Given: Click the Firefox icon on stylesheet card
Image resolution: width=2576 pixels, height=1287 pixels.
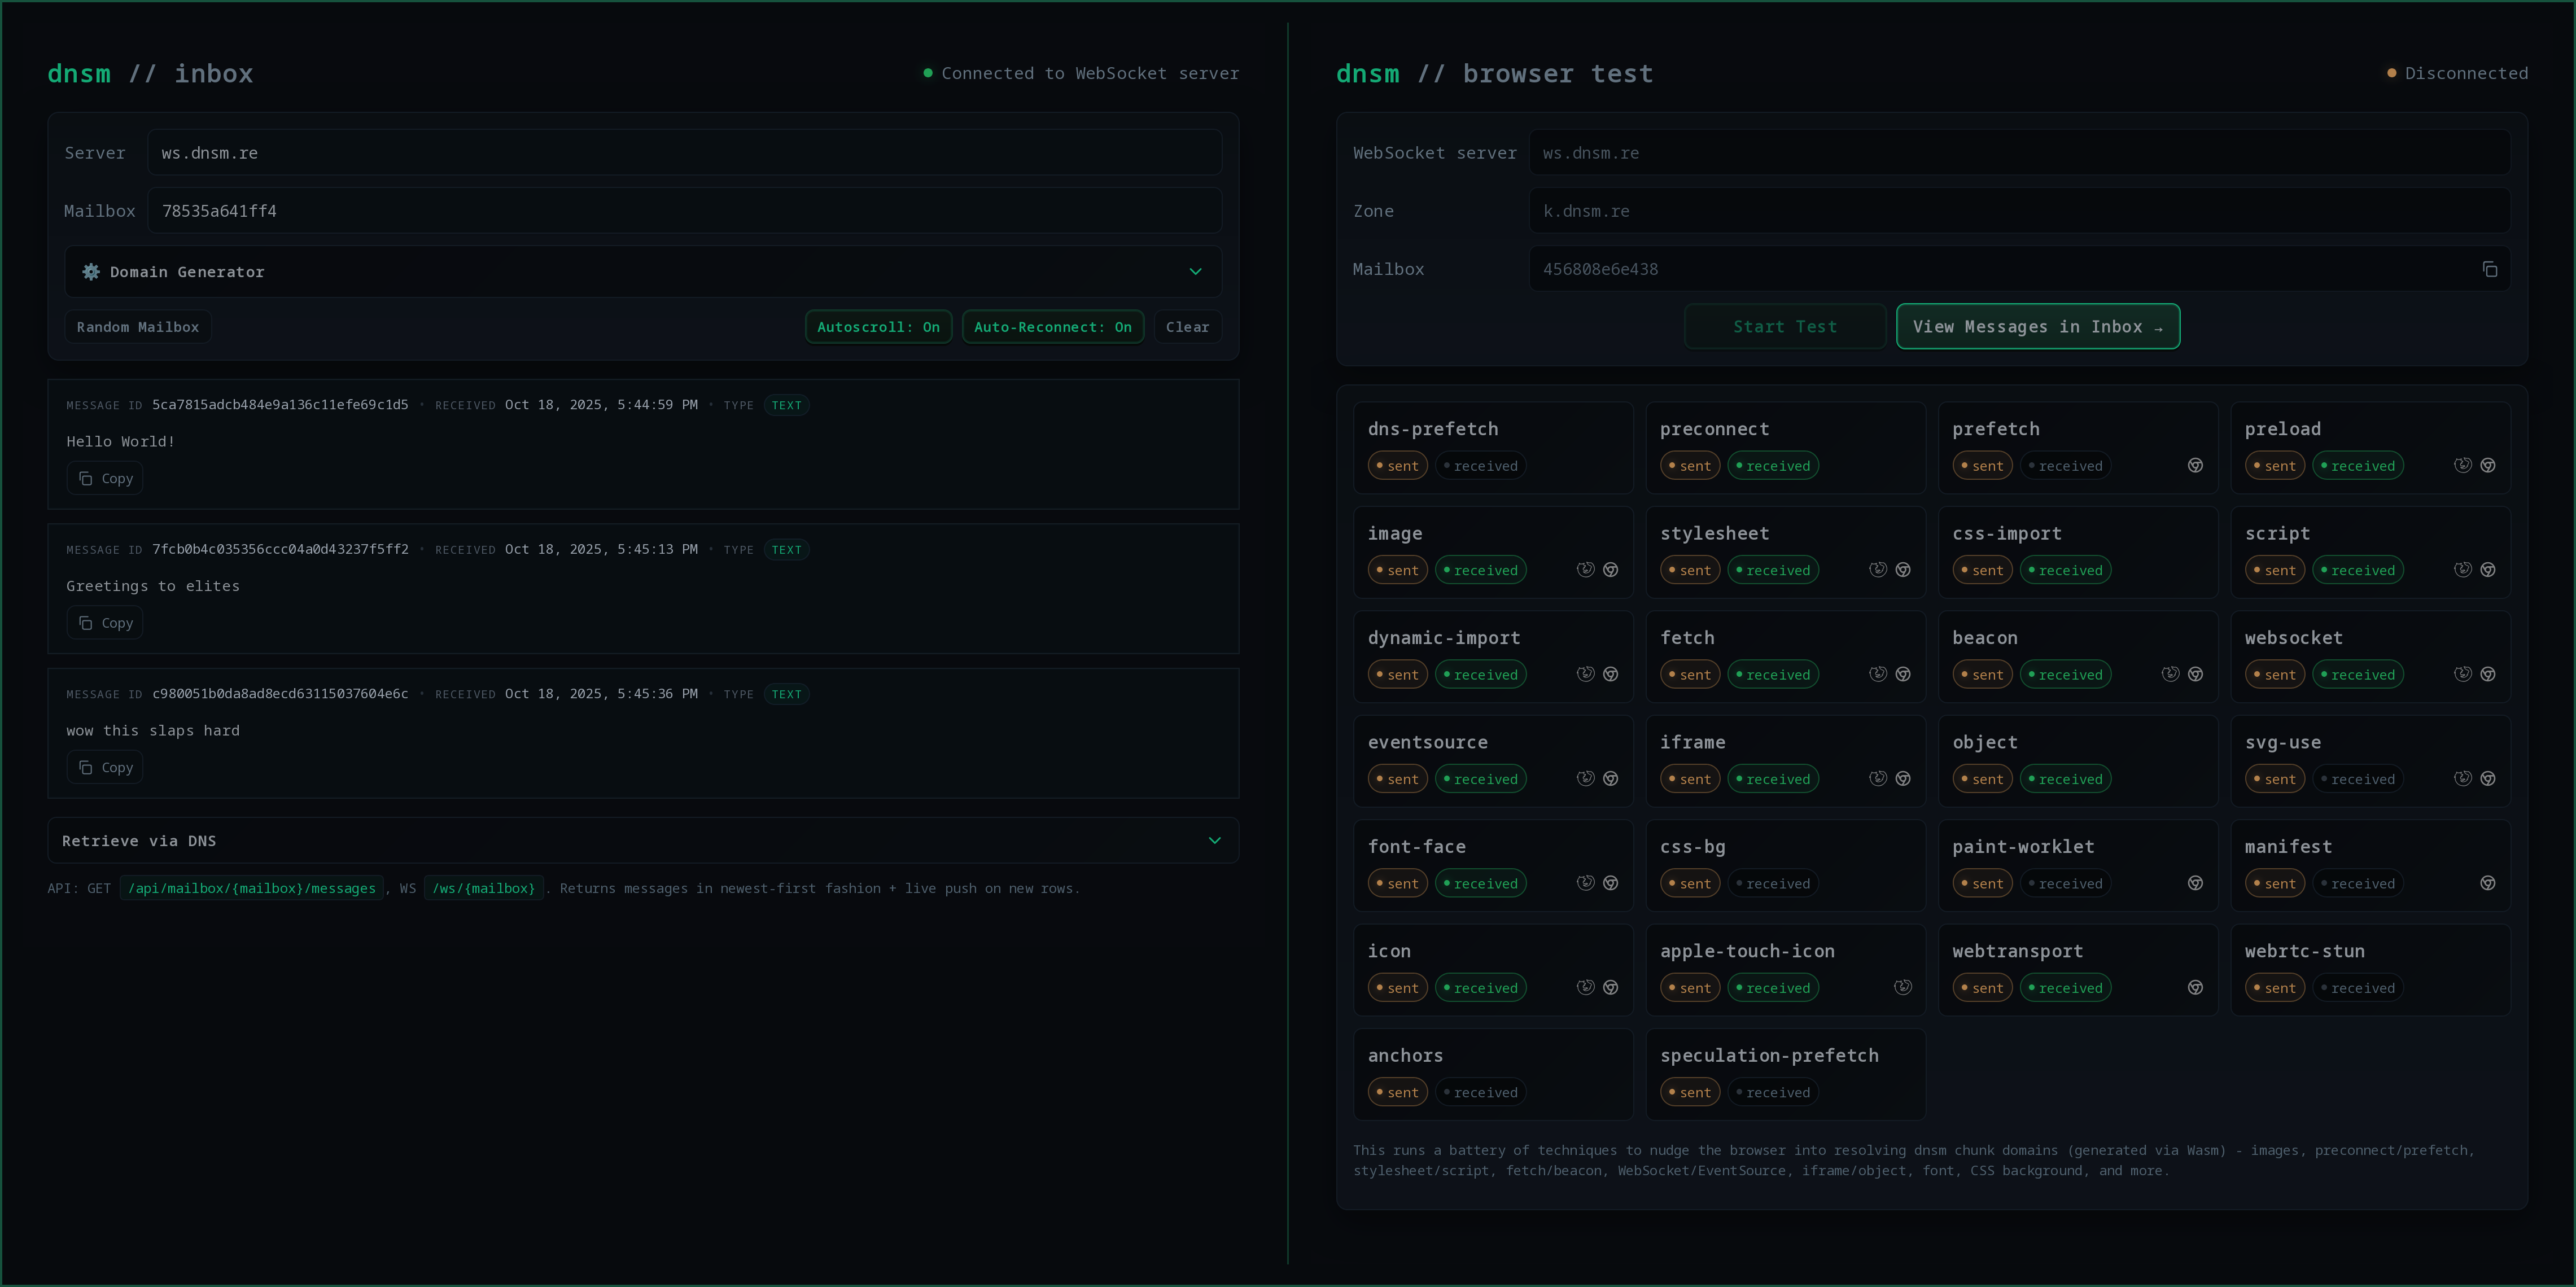Looking at the screenshot, I should click(x=1878, y=570).
